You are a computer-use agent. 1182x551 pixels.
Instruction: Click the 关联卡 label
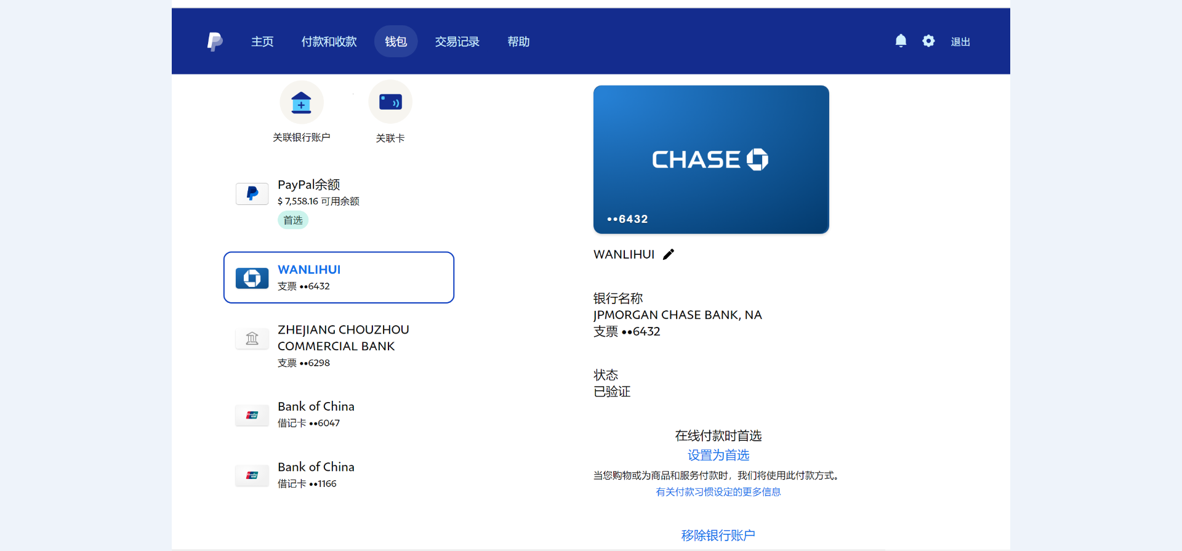tap(390, 138)
